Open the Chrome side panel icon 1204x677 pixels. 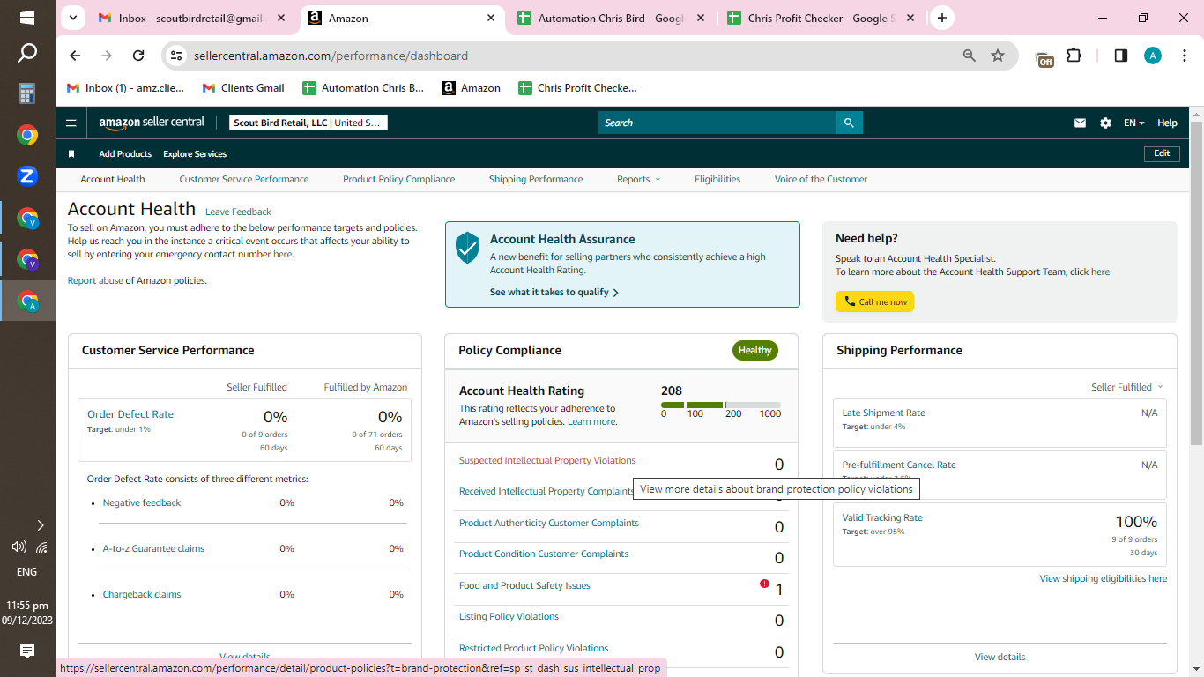click(x=1121, y=56)
